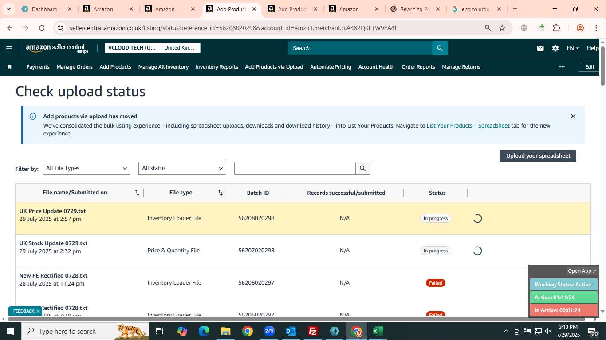Open new browser tab with plus

point(515,9)
